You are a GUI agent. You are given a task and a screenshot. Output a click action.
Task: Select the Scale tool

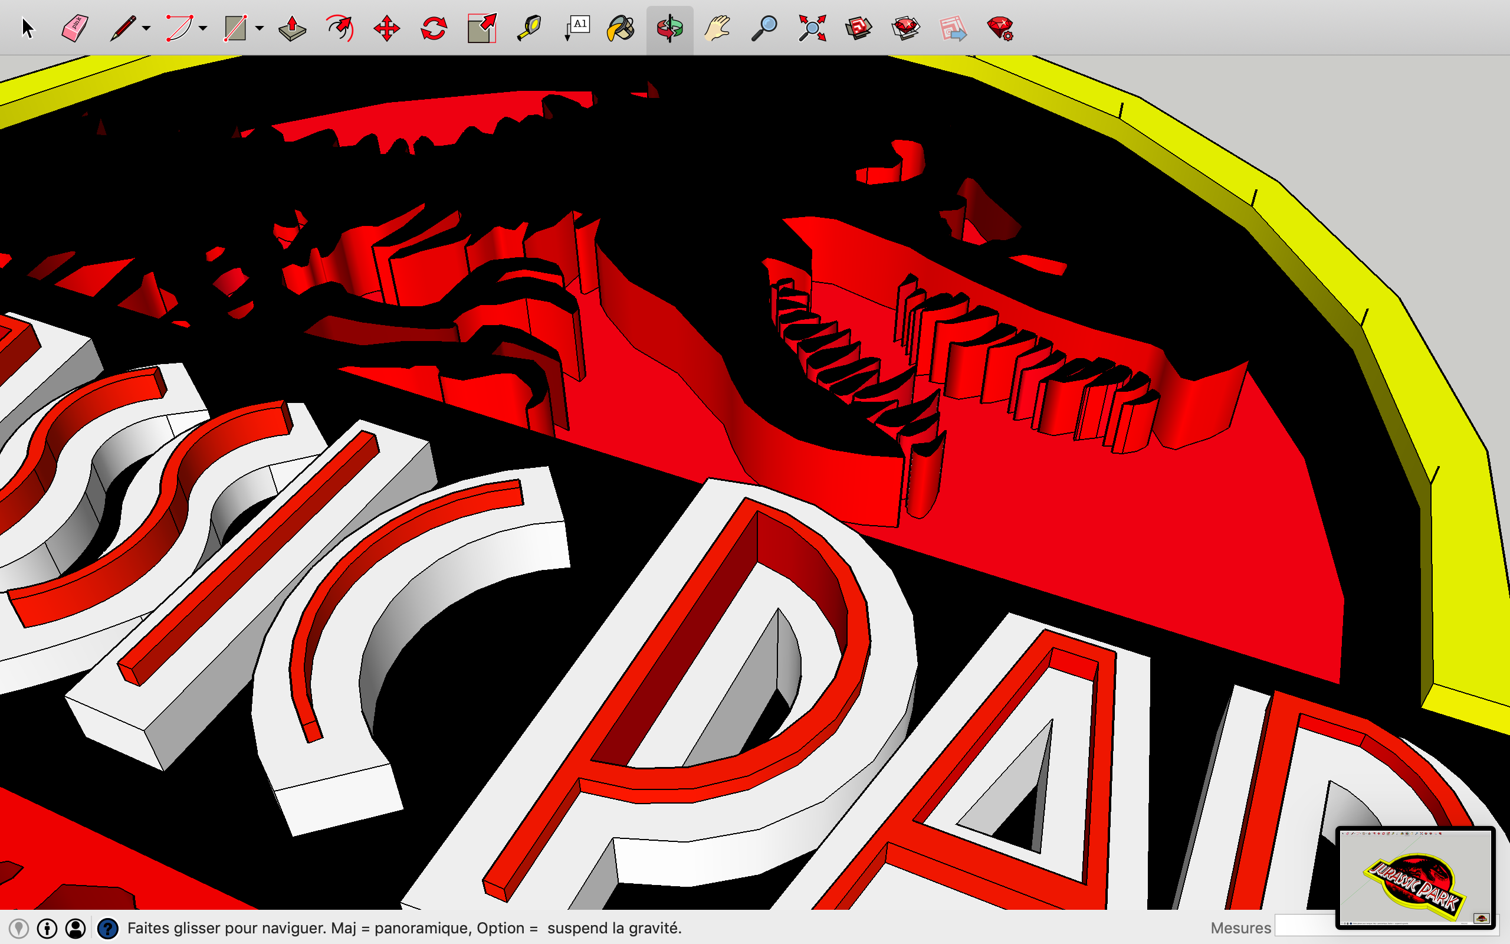point(482,28)
